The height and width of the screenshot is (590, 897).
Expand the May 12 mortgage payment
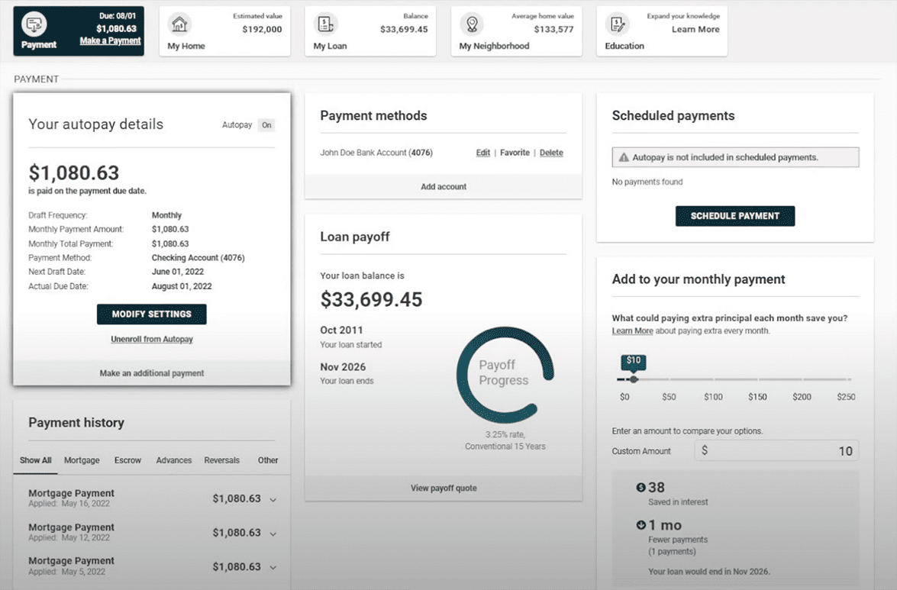tap(273, 534)
